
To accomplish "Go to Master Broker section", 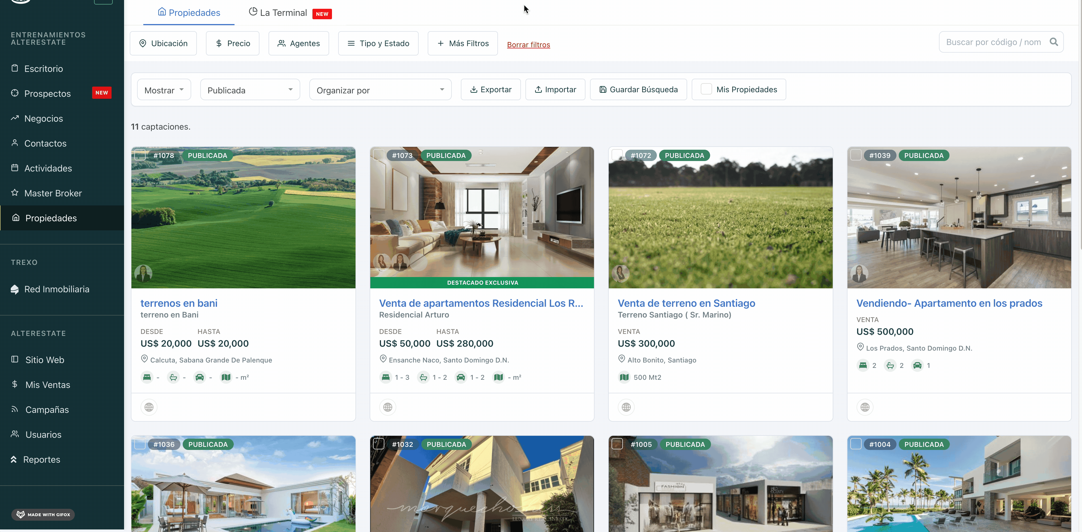I will pyautogui.click(x=53, y=193).
